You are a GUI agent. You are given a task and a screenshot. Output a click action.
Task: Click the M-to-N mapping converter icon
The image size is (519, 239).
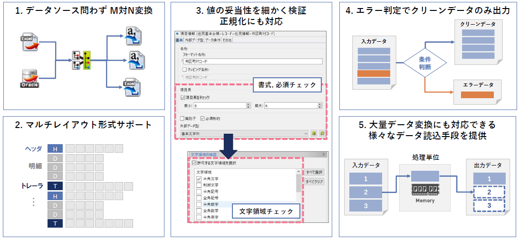(x=81, y=60)
